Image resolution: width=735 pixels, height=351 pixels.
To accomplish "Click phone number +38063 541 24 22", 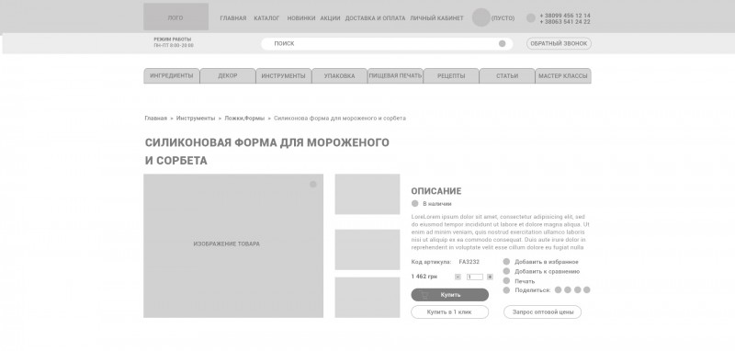I will (x=565, y=21).
